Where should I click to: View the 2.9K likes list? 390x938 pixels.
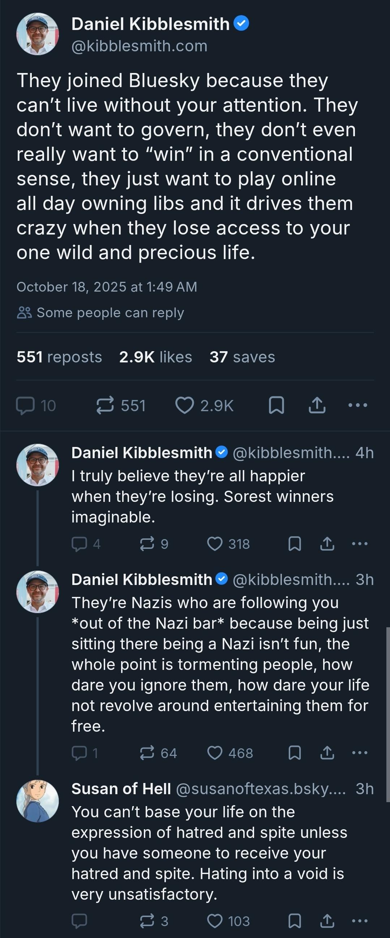tap(155, 357)
